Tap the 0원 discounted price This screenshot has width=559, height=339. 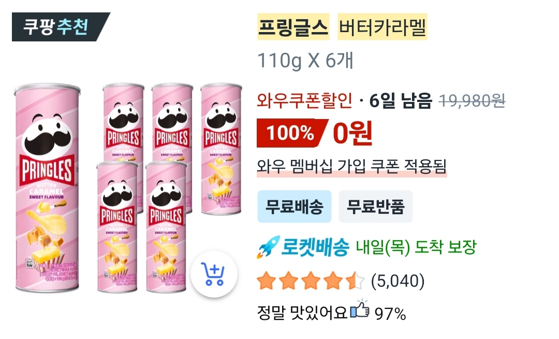point(352,133)
